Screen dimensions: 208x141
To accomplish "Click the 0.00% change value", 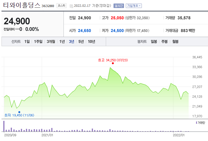I will pyautogui.click(x=32, y=29).
